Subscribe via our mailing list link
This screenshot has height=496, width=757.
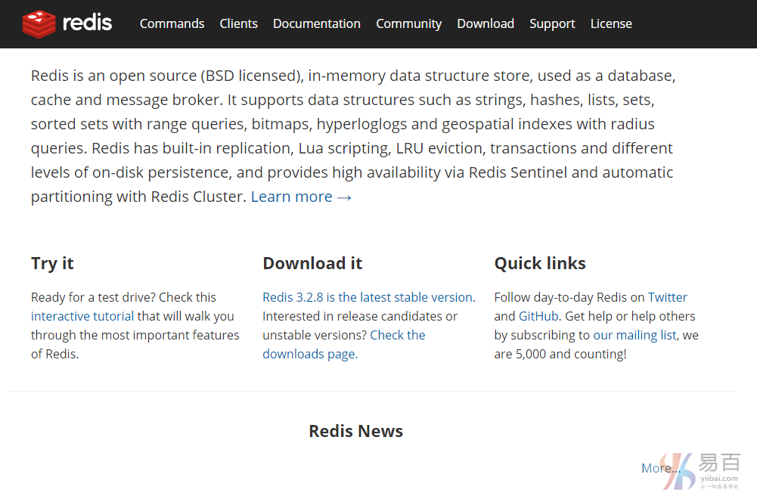[x=634, y=335]
